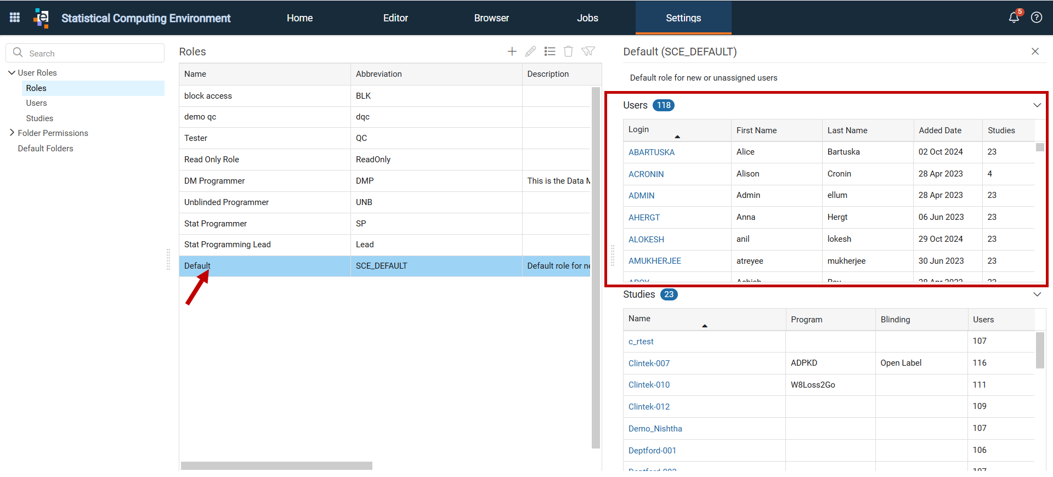
Task: Open the app grid launcher icon
Action: [x=15, y=18]
